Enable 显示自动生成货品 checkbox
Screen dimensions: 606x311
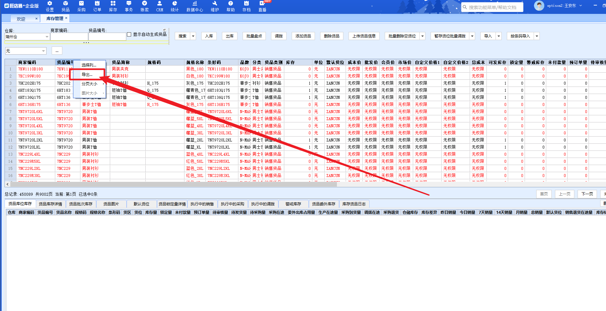129,35
